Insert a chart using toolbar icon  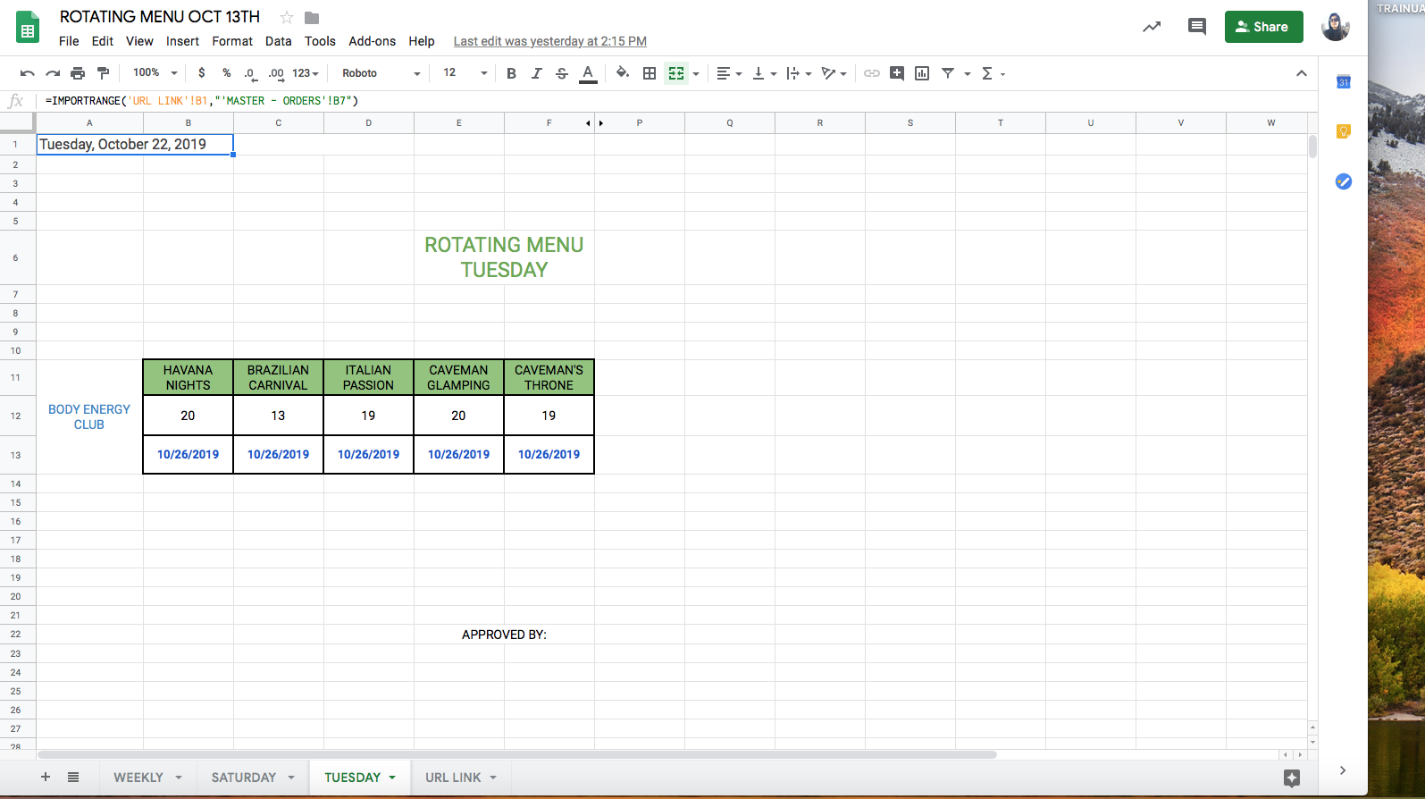click(x=922, y=73)
